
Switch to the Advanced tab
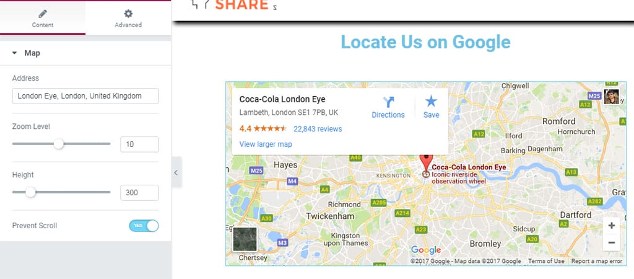(128, 19)
